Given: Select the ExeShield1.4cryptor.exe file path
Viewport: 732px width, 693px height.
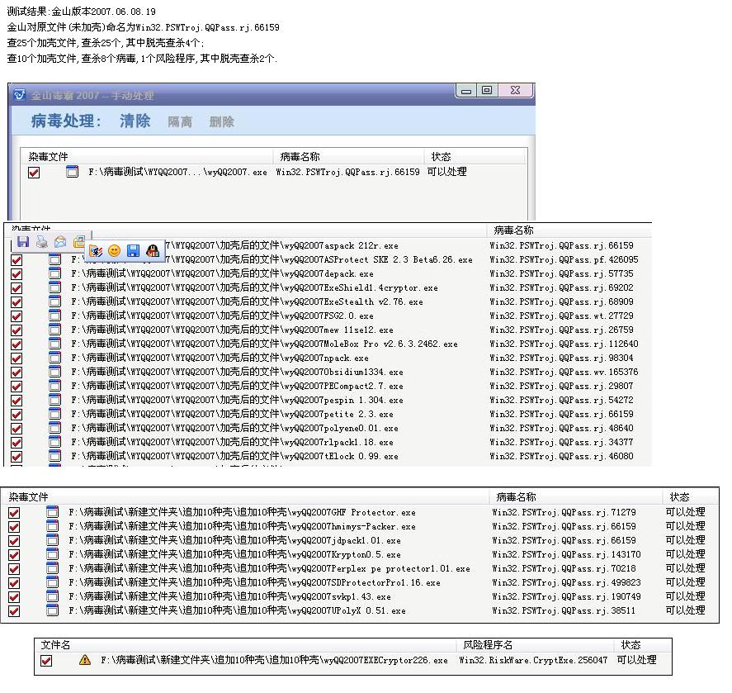Looking at the screenshot, I should pyautogui.click(x=254, y=287).
